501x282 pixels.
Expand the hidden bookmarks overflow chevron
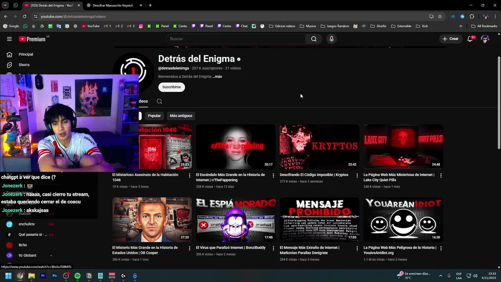point(461,26)
